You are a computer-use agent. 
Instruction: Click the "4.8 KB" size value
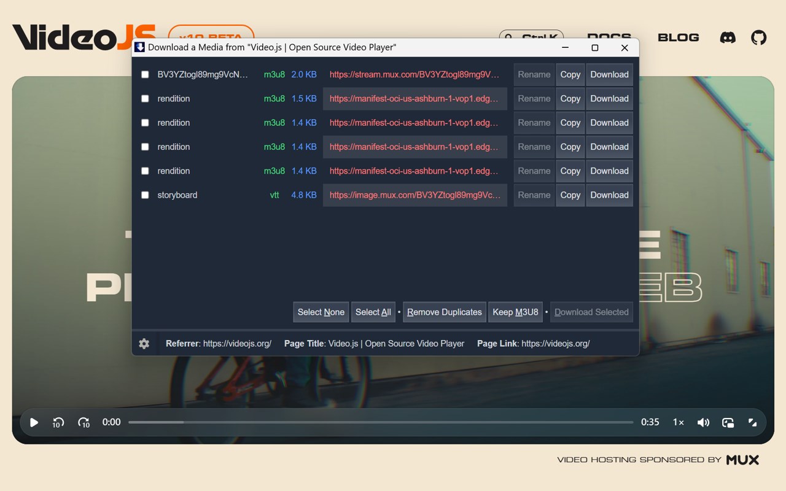[x=304, y=195]
